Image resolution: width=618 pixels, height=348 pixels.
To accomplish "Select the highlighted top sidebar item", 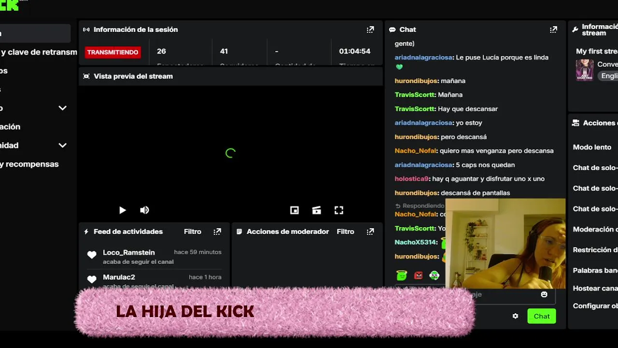I will tap(35, 33).
